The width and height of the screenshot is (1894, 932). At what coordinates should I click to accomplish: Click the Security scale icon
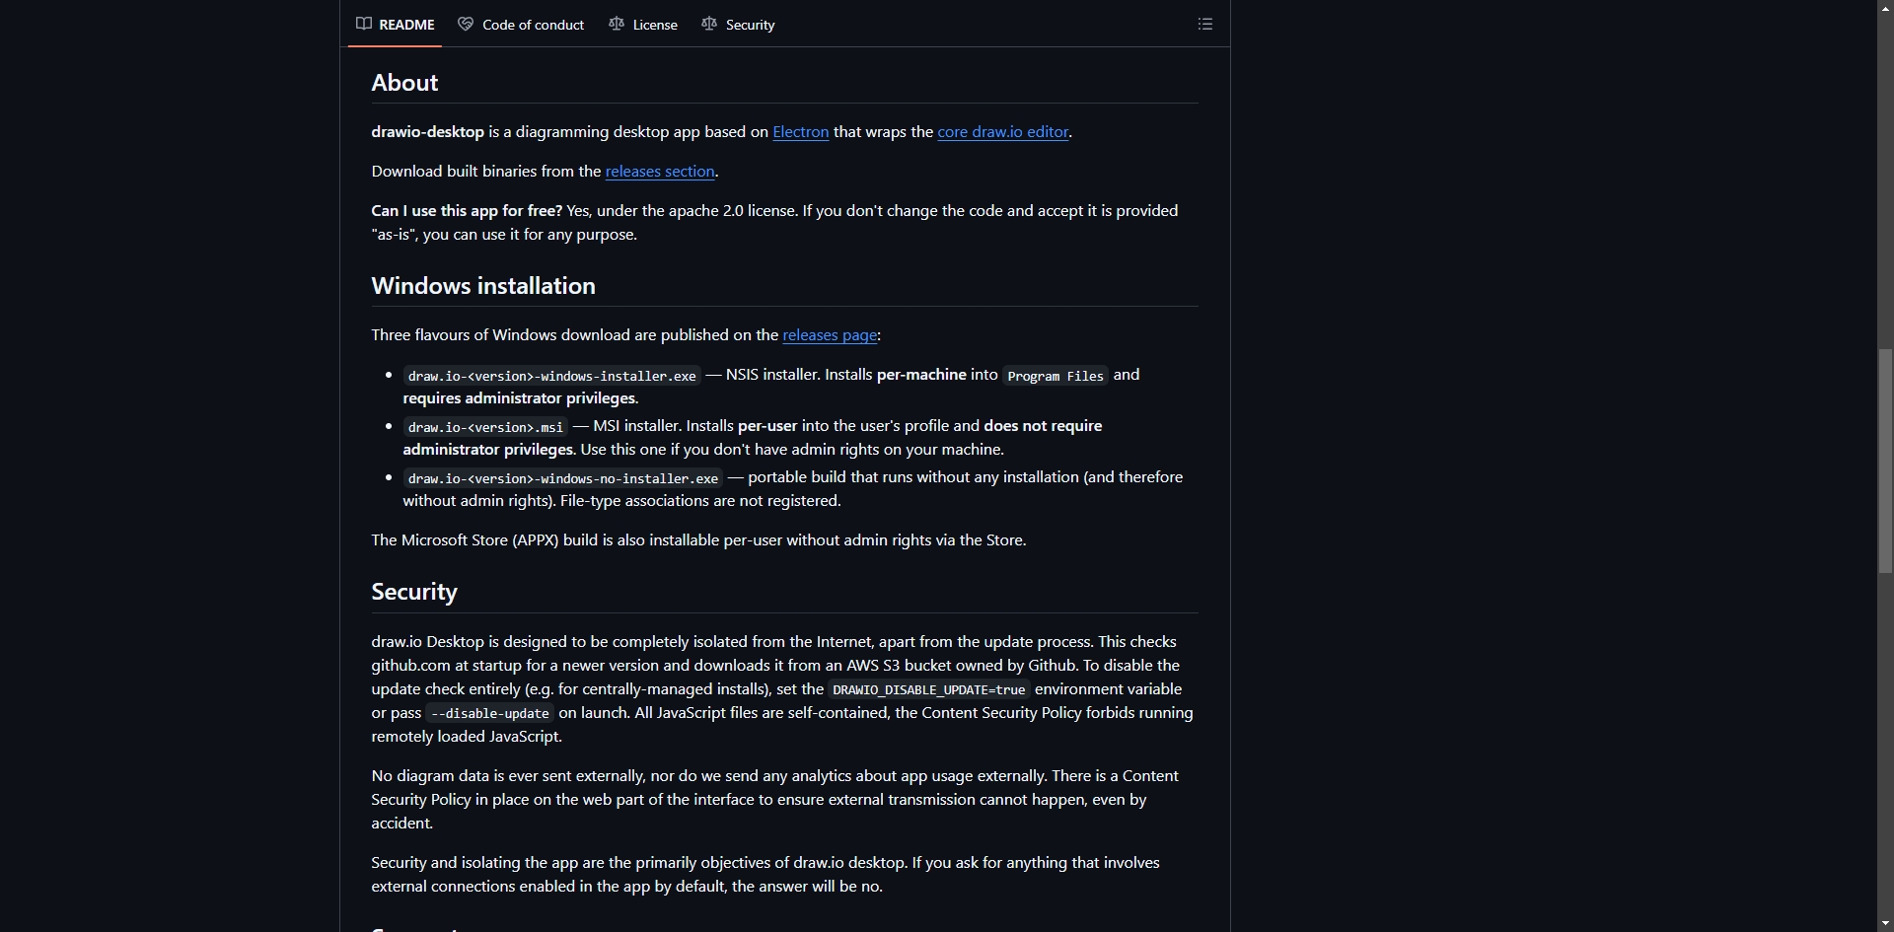coord(709,24)
